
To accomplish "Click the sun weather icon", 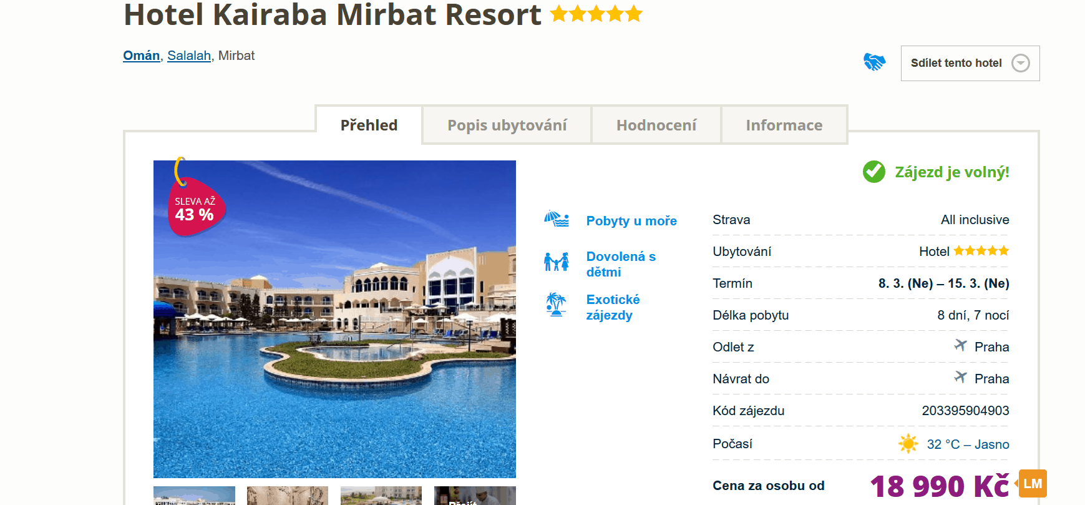I will pyautogui.click(x=908, y=444).
